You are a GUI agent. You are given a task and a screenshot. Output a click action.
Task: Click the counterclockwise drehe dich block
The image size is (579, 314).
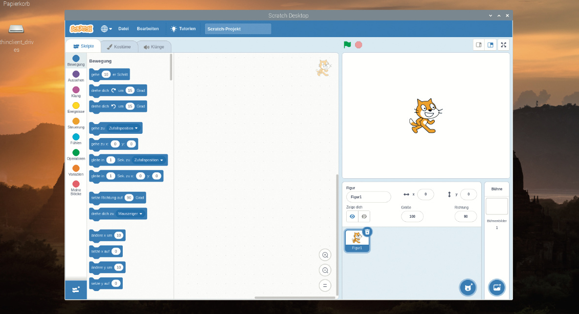(x=118, y=106)
